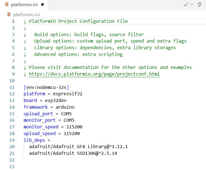Image resolution: width=206 pixels, height=172 pixels.
Task: Click the 115200 value on monitor_speed line
Action: click(x=74, y=127)
